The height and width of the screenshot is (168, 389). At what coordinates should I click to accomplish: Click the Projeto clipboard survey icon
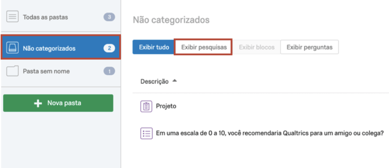[x=146, y=106]
